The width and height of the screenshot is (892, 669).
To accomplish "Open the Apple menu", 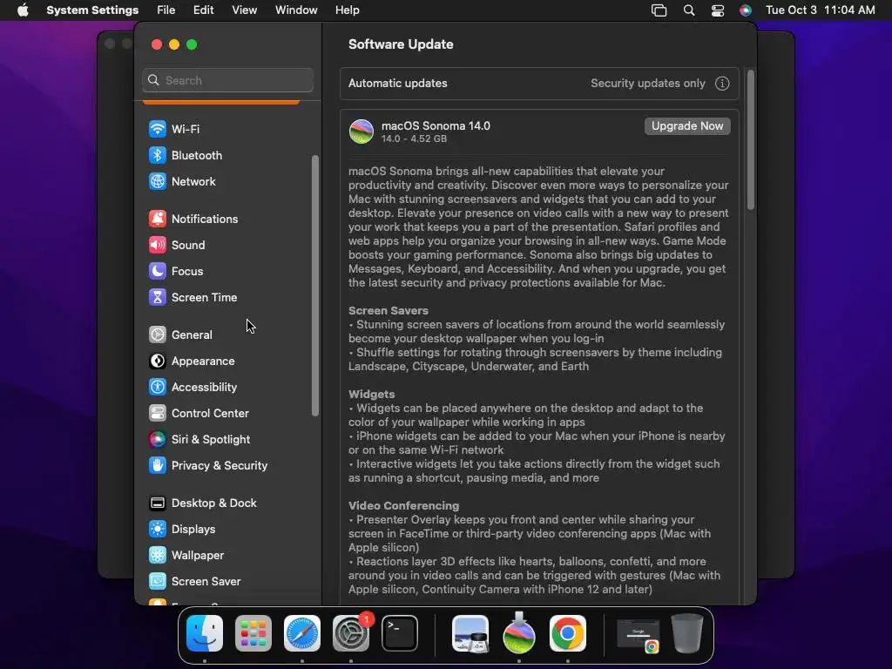I will coord(23,10).
